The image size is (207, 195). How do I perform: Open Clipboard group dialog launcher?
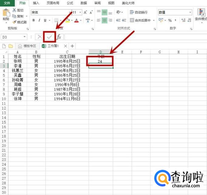[x=28, y=29]
